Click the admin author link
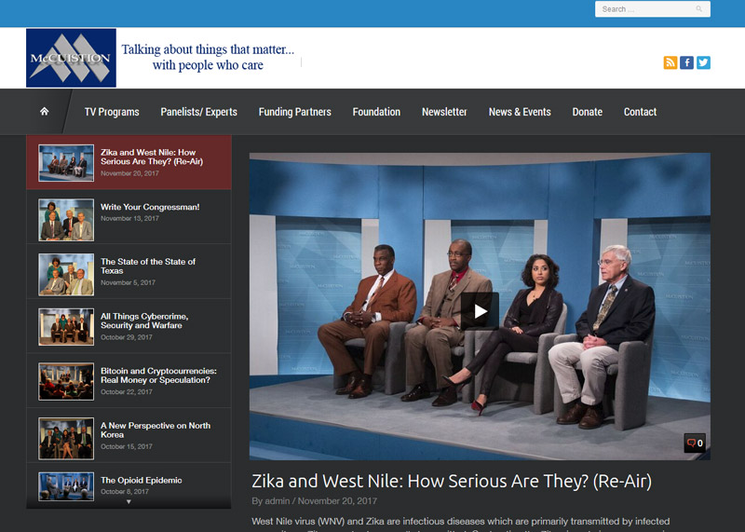Screen dimensions: 745x532 tap(277, 501)
